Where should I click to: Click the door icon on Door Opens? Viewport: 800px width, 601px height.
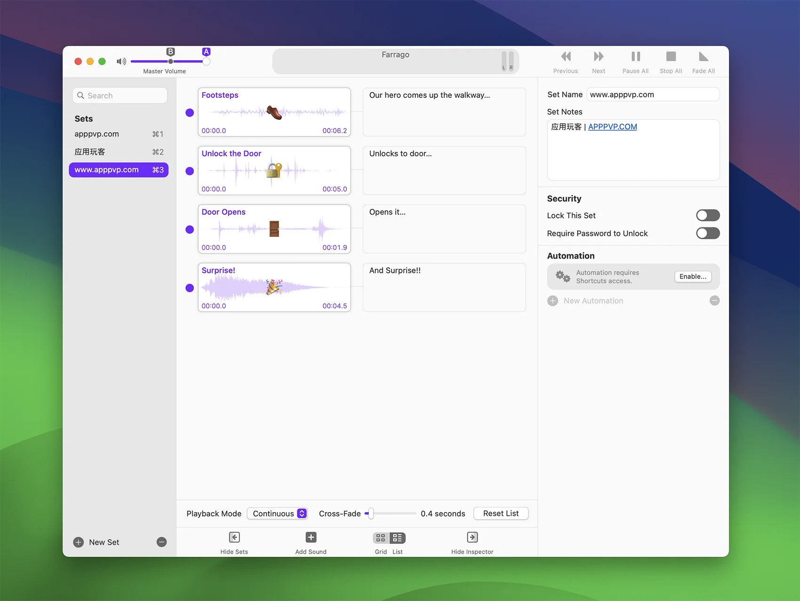pyautogui.click(x=274, y=229)
